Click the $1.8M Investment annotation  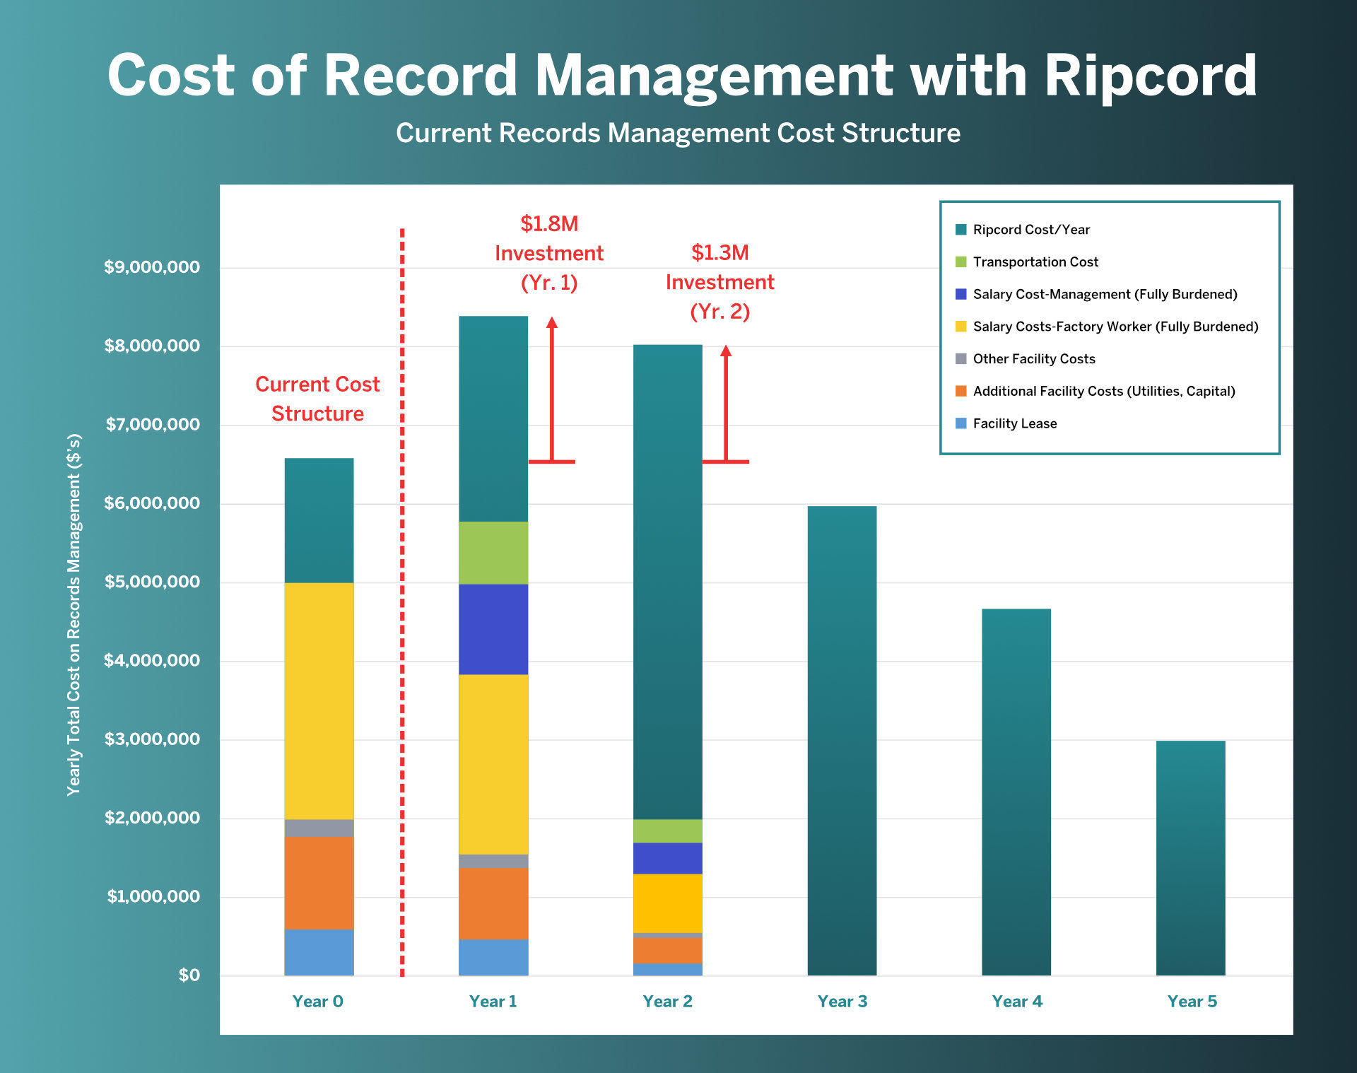(549, 253)
